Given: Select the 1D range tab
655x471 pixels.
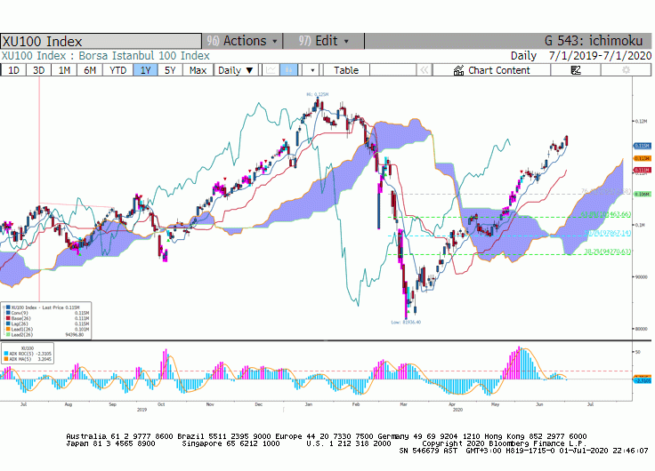Looking at the screenshot, I should [13, 70].
